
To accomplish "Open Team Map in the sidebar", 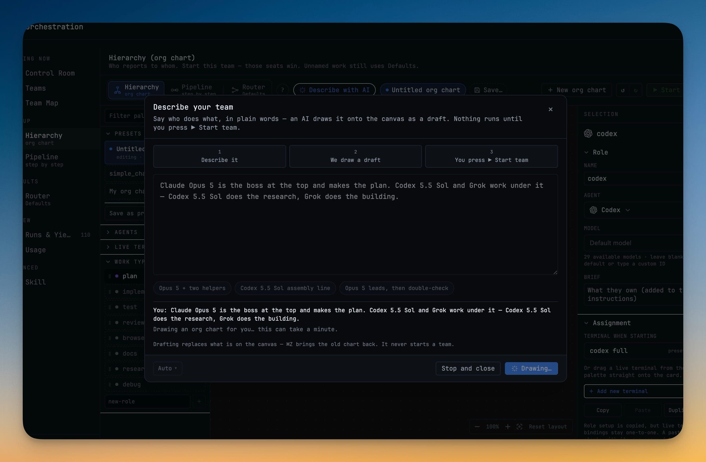I will (41, 103).
